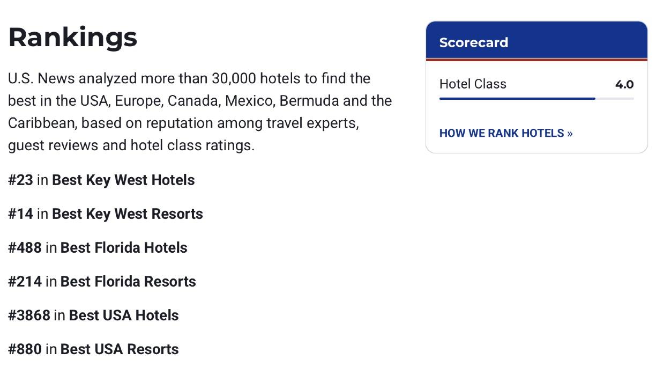Click the #214 rank number
656x374 pixels.
[x=25, y=282]
